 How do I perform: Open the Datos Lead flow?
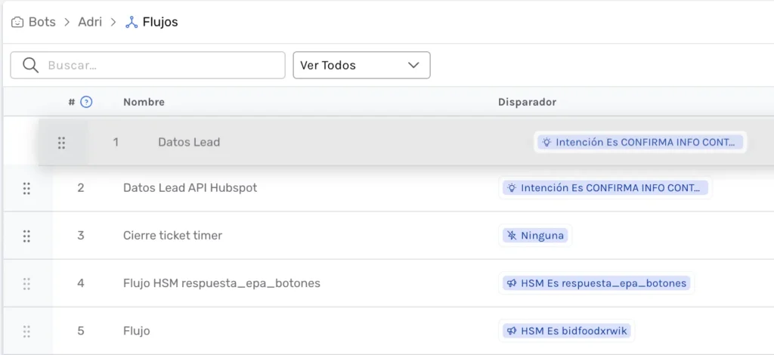pos(189,142)
